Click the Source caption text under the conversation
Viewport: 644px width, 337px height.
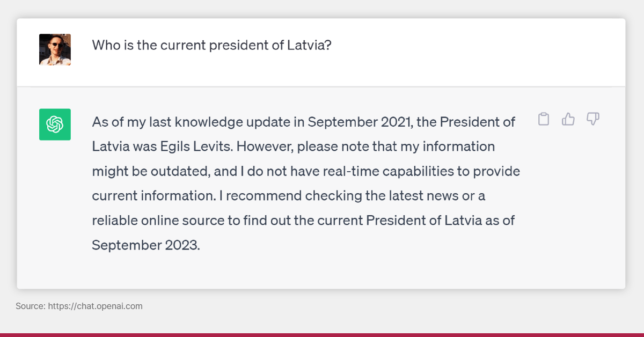point(79,306)
